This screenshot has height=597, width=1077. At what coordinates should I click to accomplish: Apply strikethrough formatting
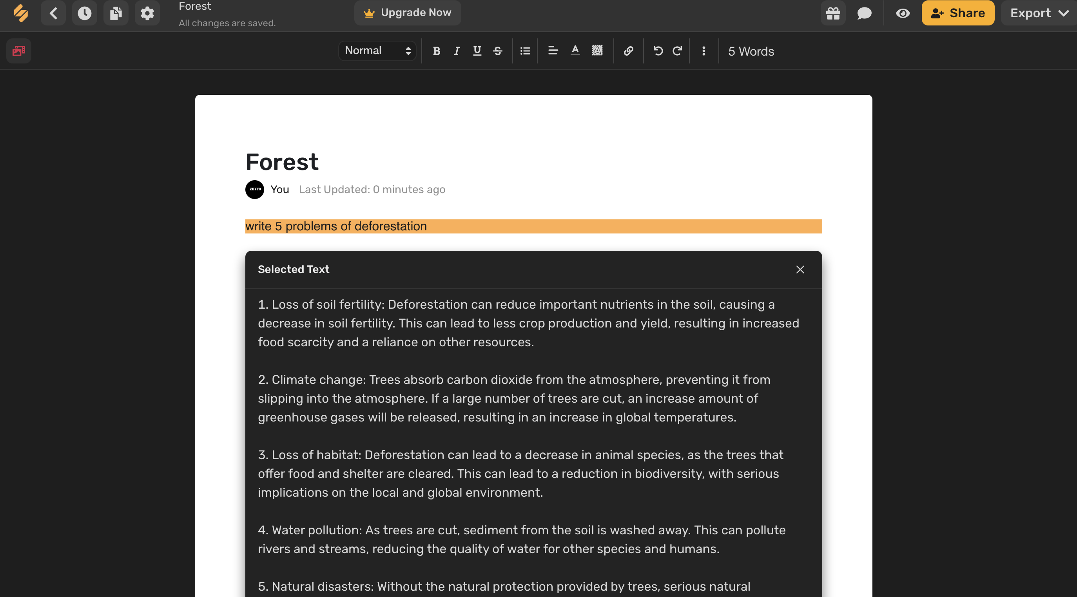coord(497,51)
